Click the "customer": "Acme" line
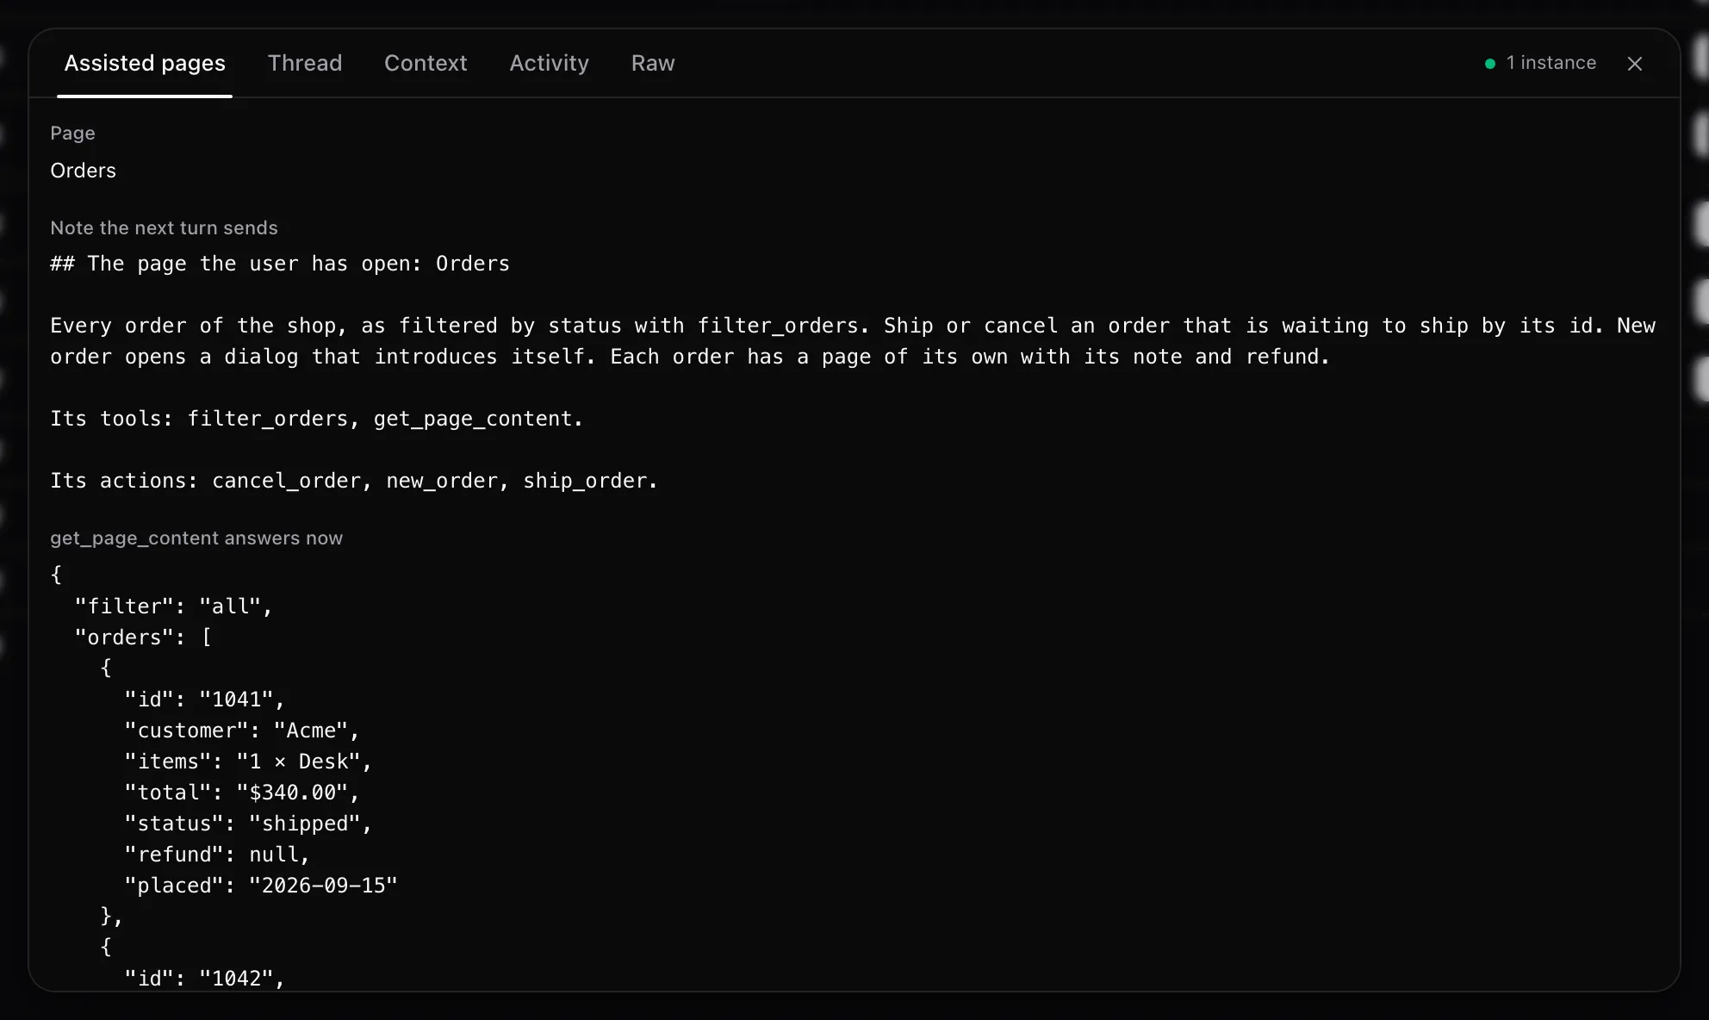 click(242, 731)
